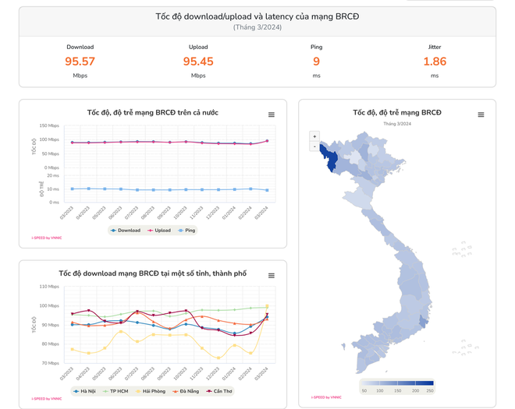Click the 95.57 Mbps Download value
This screenshot has height=409, width=515.
tap(80, 61)
